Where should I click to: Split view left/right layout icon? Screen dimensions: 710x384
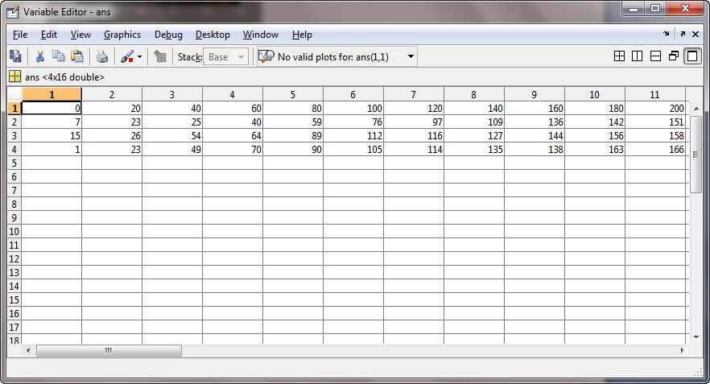click(637, 56)
